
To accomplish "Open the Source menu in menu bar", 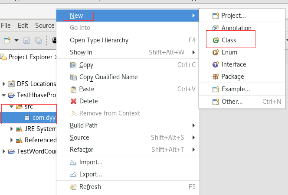I will click(x=45, y=26).
